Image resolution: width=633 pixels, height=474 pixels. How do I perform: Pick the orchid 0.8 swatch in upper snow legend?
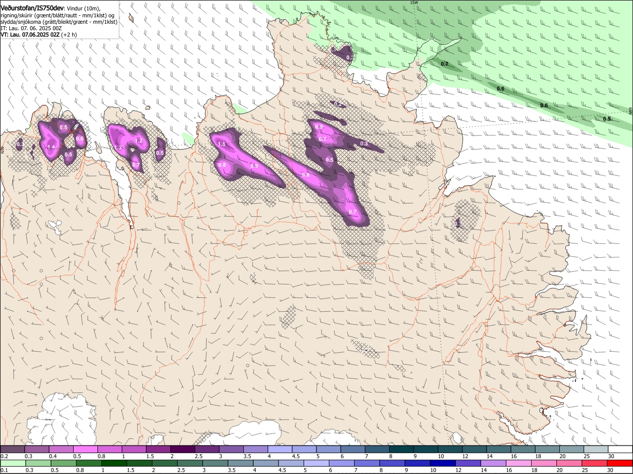coord(109,449)
